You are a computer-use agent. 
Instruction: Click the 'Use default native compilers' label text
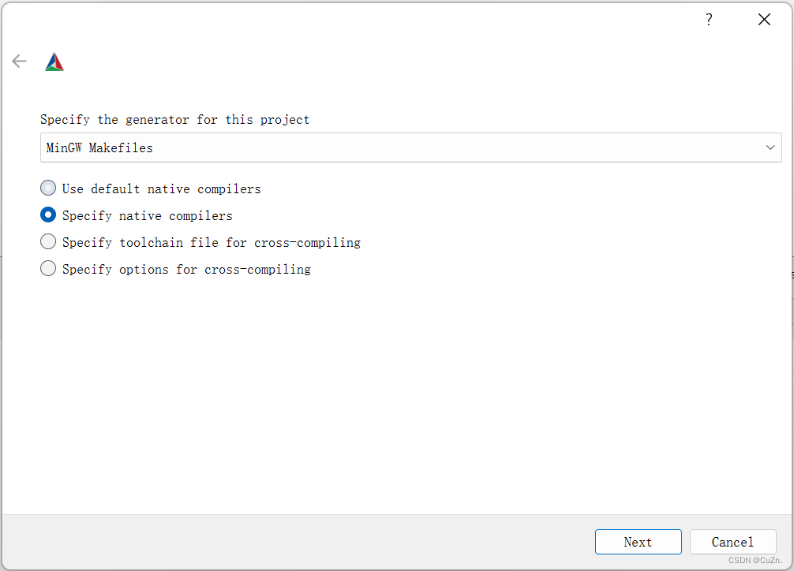(162, 189)
